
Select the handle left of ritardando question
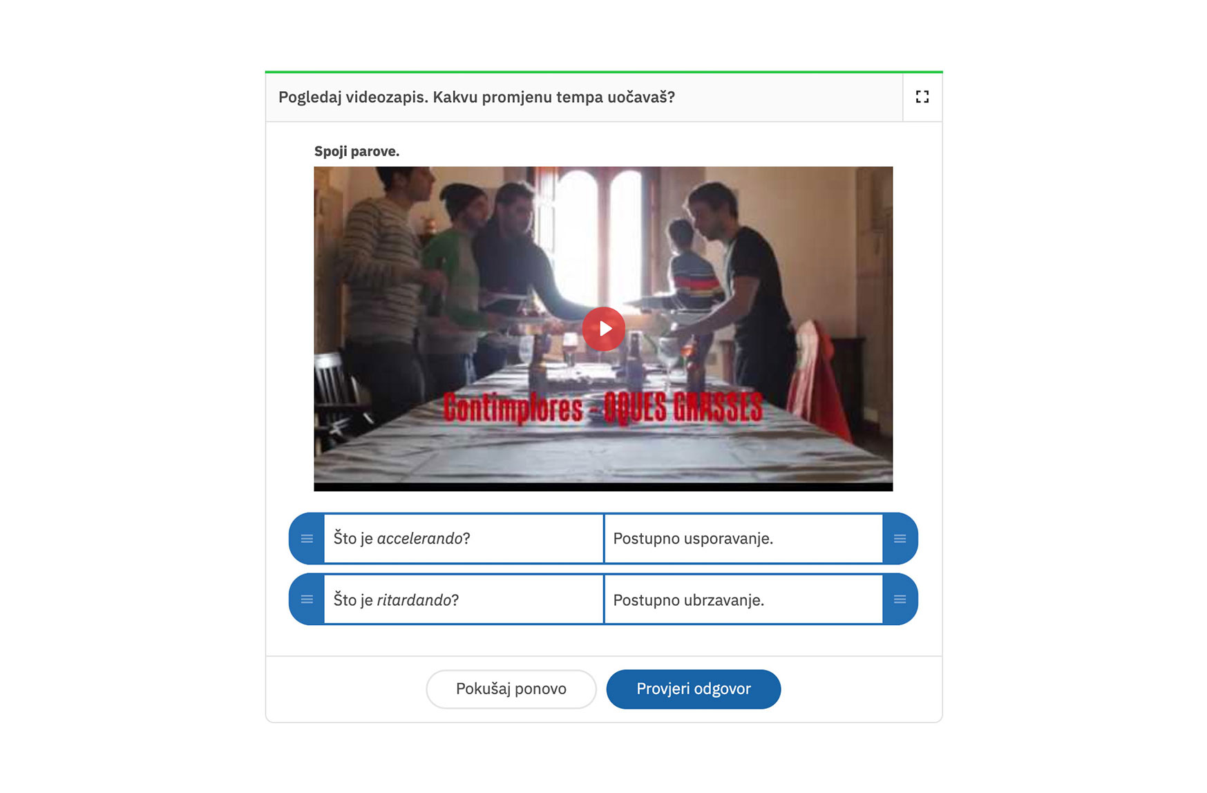307,600
